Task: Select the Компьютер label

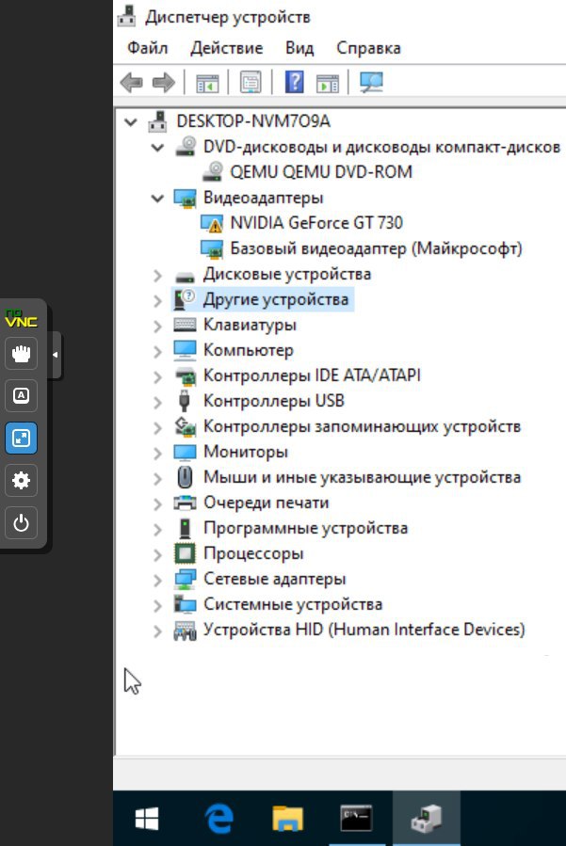Action: [249, 350]
